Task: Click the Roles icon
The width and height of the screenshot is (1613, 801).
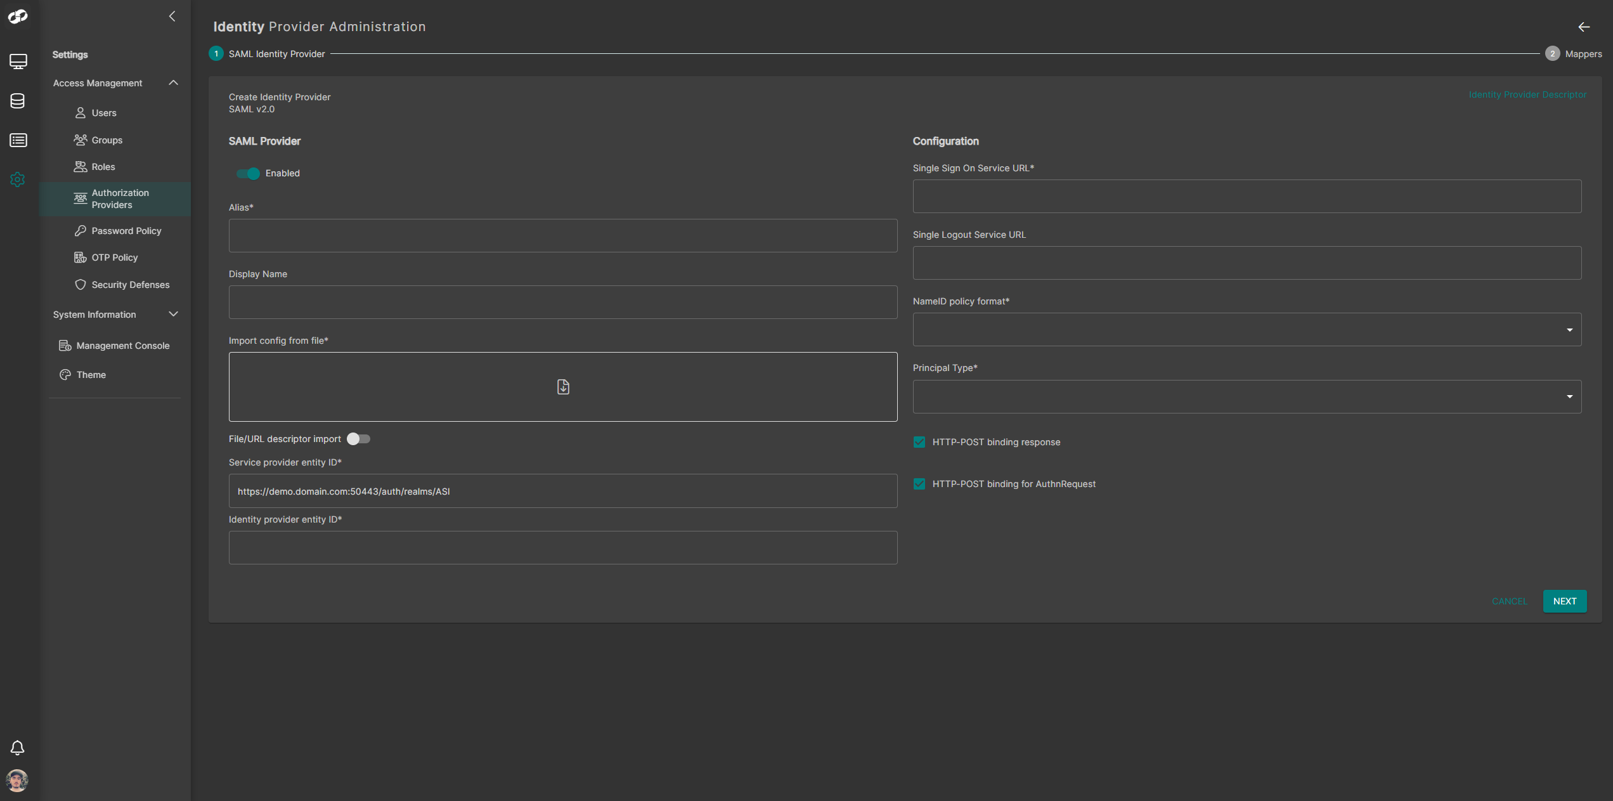Action: [x=81, y=167]
